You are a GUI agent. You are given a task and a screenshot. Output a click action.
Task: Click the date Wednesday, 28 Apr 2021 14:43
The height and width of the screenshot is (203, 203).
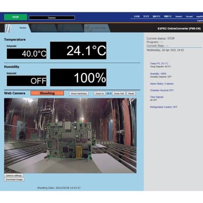click(x=165, y=50)
